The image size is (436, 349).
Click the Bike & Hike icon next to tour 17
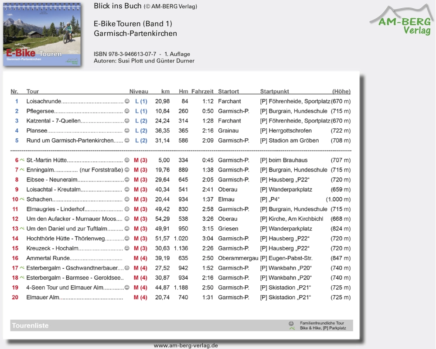[22, 267]
